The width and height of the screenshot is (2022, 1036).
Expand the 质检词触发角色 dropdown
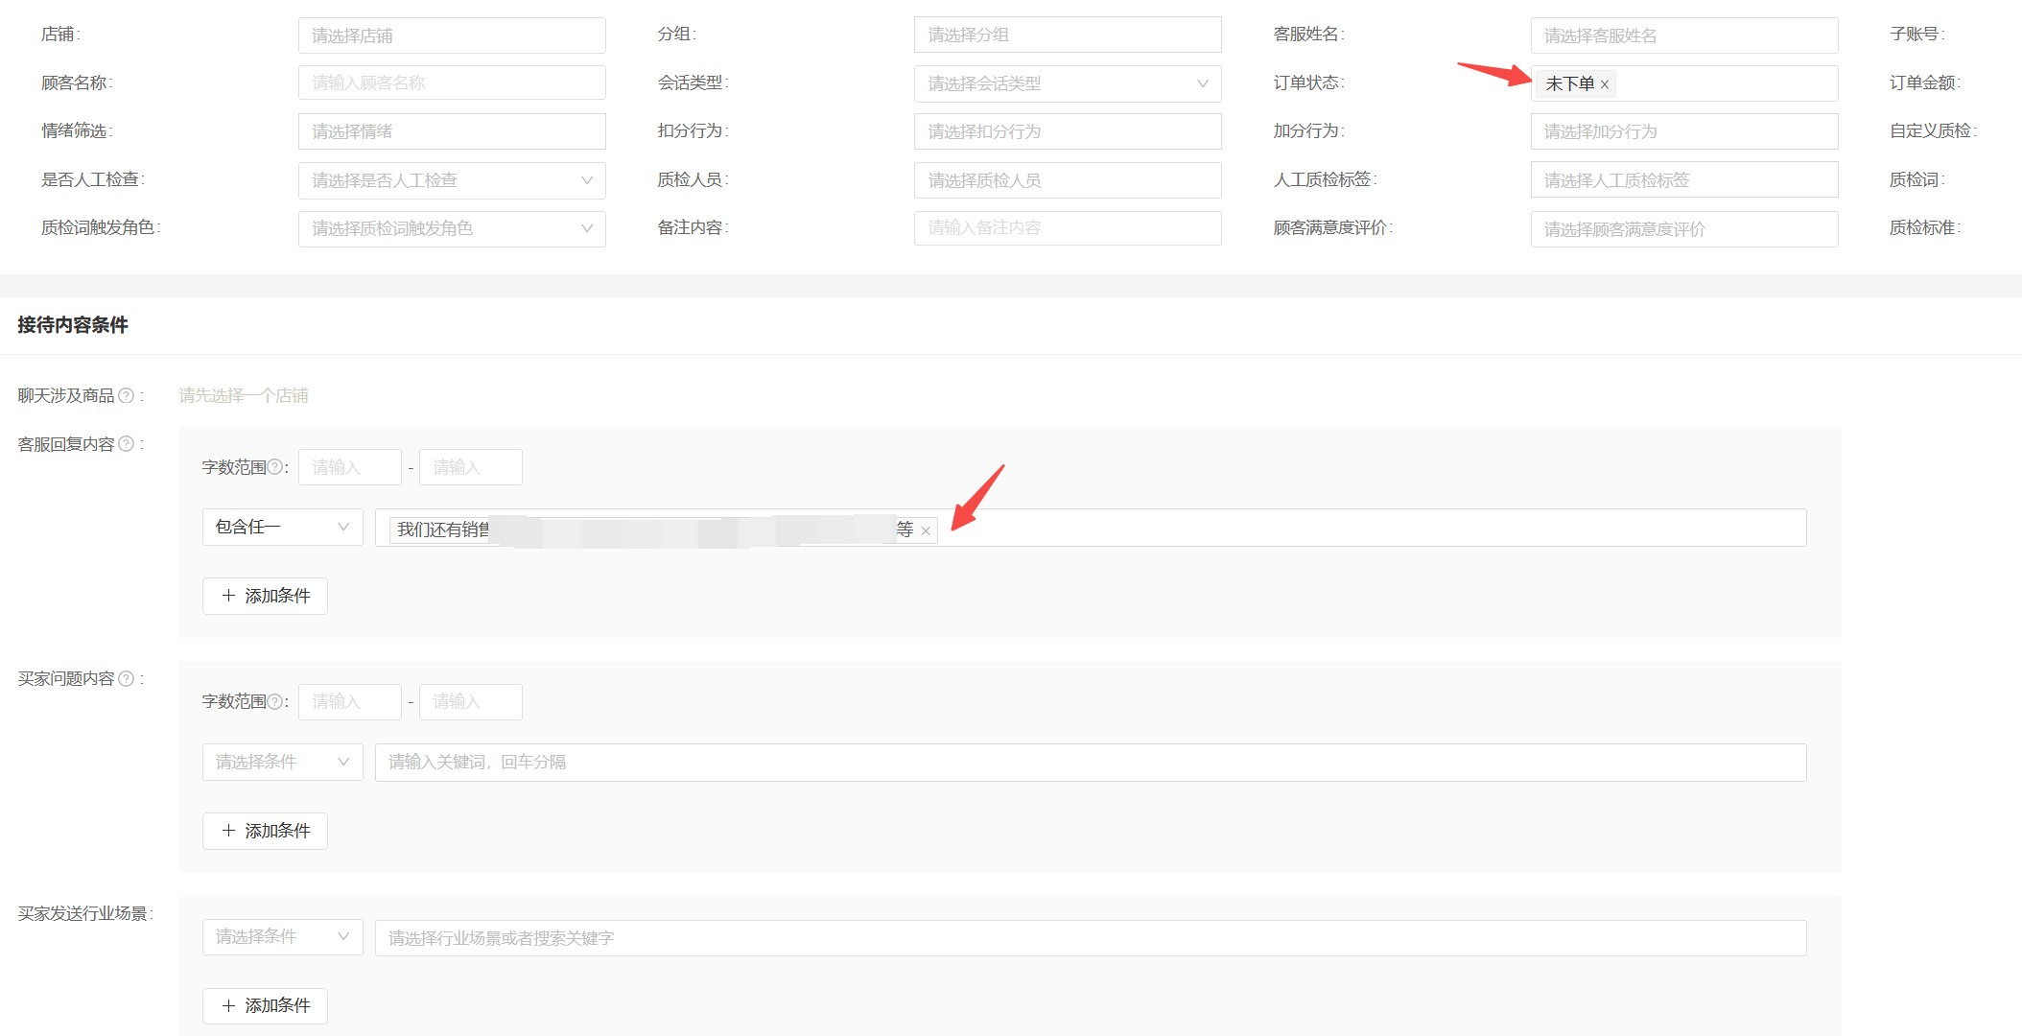[452, 228]
